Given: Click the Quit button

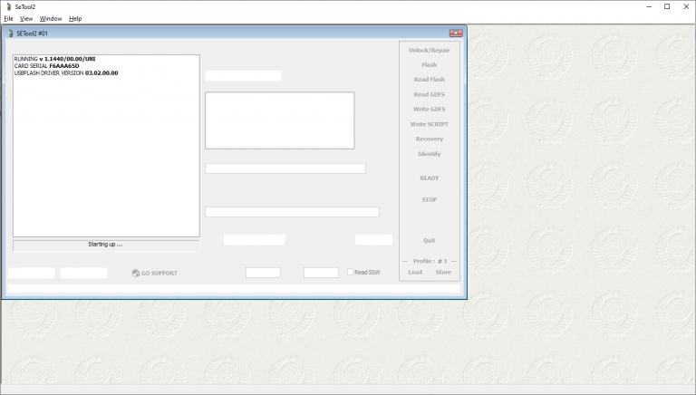Looking at the screenshot, I should [430, 241].
